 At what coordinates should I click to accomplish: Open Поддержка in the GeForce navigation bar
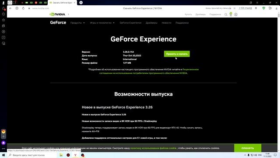[182, 23]
